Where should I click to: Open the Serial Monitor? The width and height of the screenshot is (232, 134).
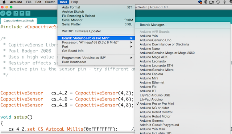(x=96, y=20)
